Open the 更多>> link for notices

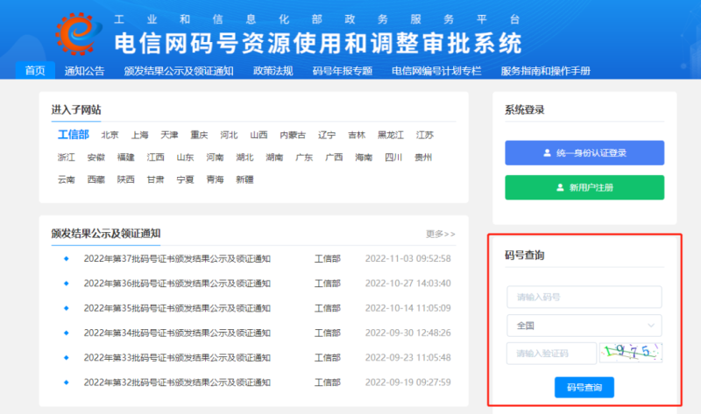(x=441, y=234)
